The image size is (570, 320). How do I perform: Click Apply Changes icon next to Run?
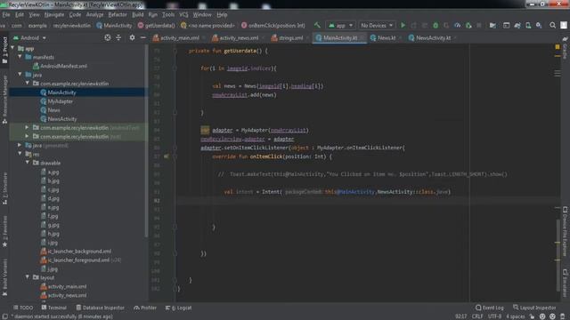(413, 26)
